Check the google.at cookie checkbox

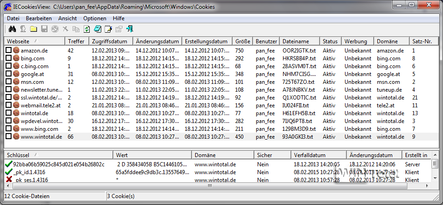click(8, 74)
